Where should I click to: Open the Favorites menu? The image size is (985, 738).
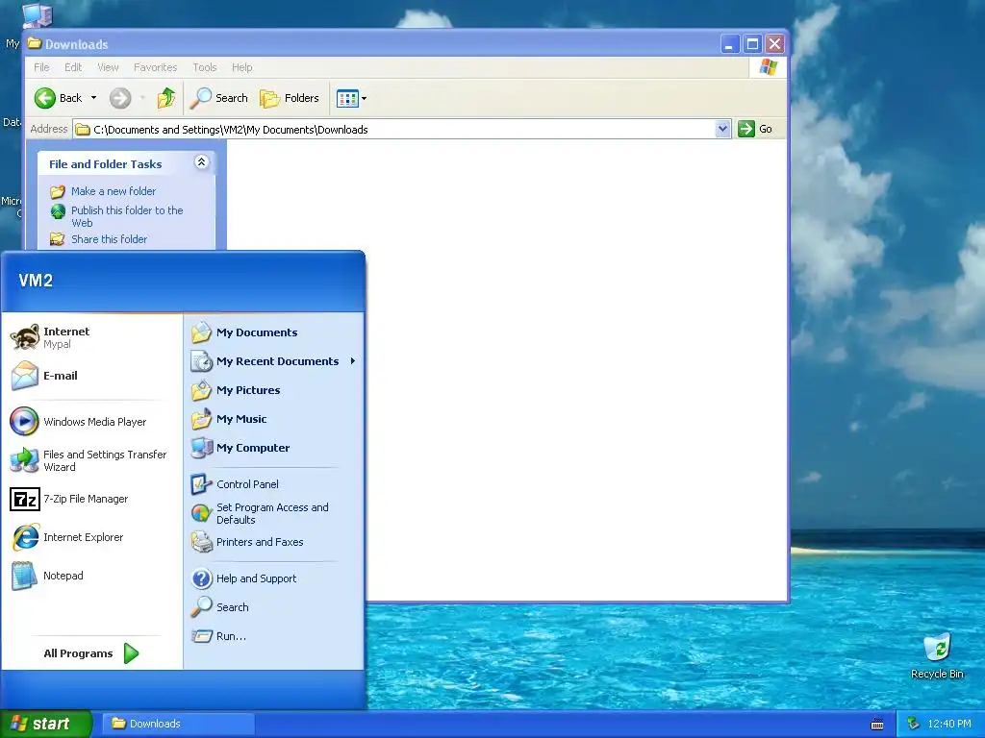click(x=155, y=67)
